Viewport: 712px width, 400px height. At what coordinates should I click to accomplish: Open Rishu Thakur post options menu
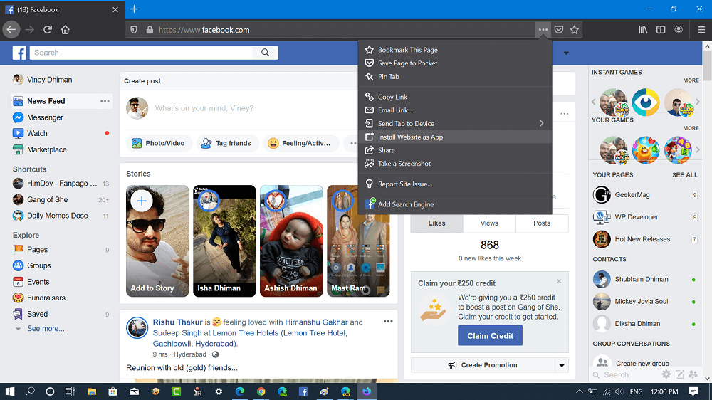pos(388,322)
